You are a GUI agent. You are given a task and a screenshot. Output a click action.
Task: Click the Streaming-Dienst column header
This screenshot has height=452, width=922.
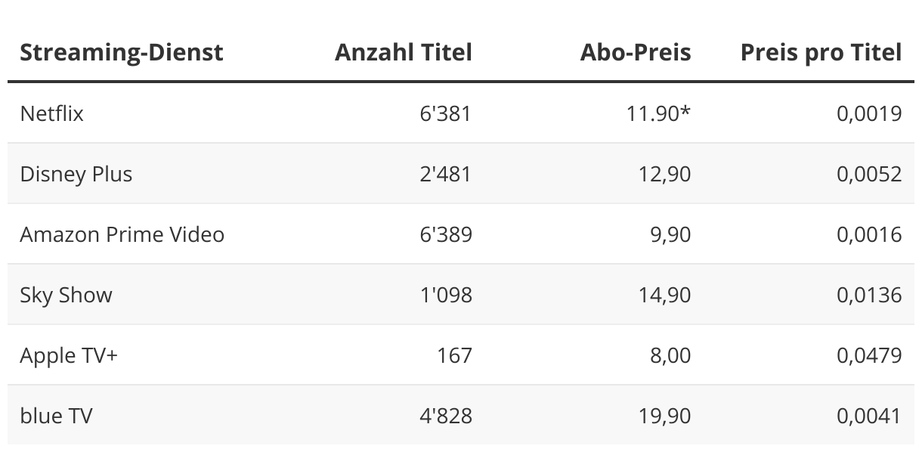(122, 52)
